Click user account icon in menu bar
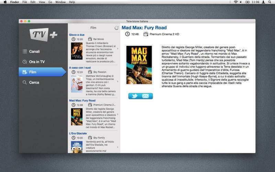 (x=263, y=2)
